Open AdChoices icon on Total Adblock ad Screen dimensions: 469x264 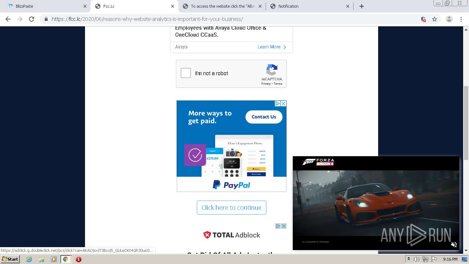point(278,226)
